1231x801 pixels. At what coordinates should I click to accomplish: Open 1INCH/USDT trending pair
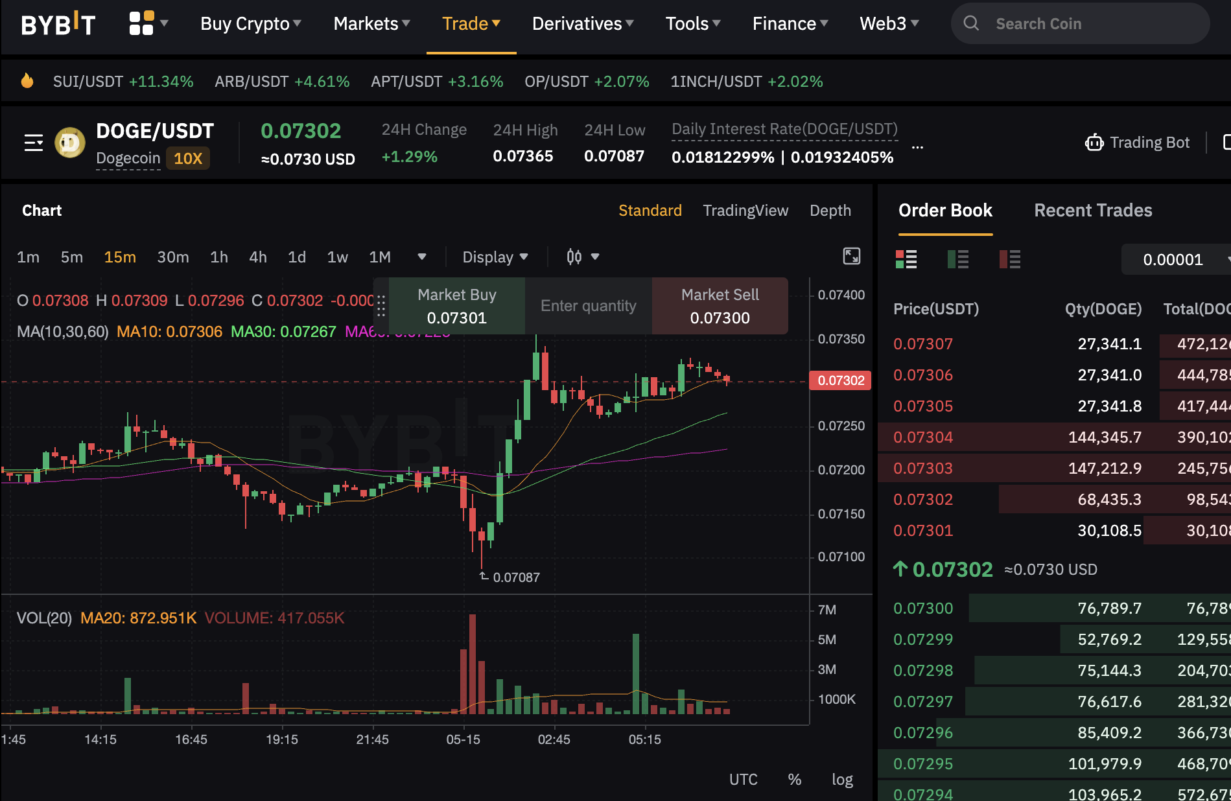coord(747,82)
